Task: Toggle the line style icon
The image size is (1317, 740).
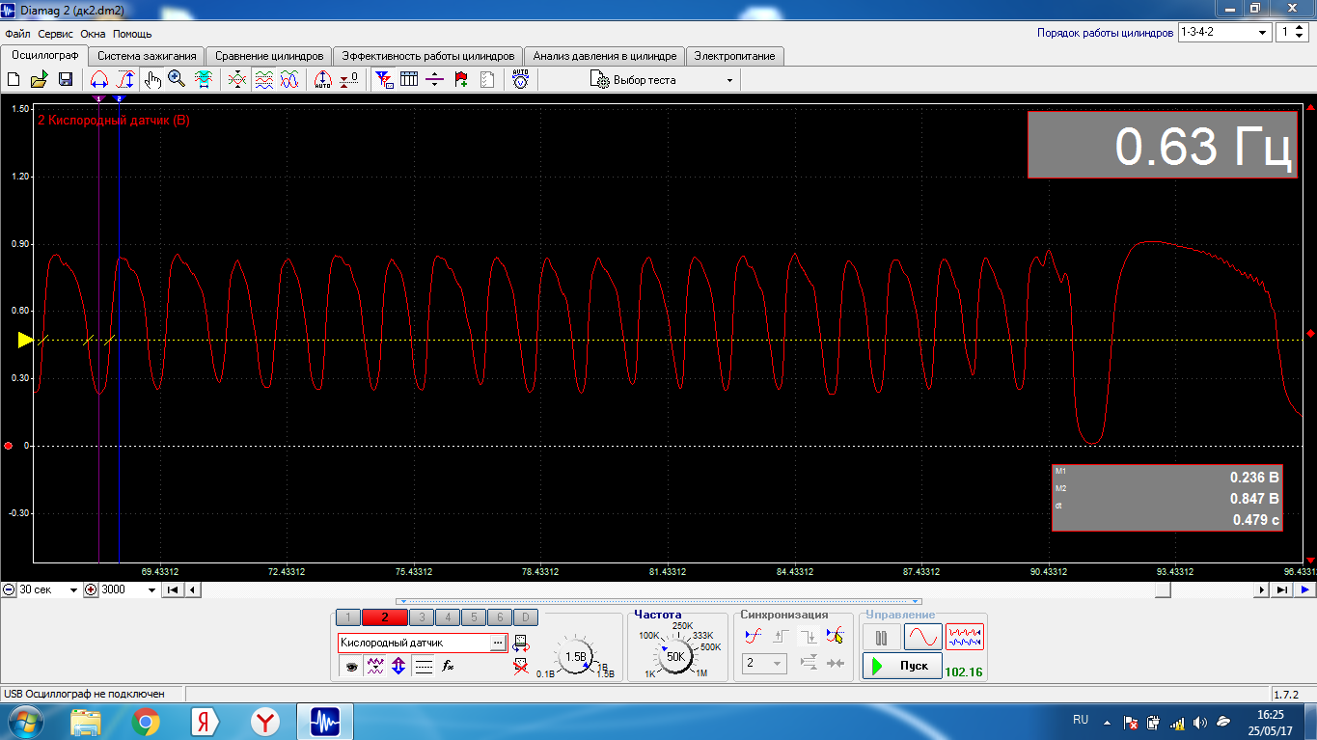Action: coord(424,666)
